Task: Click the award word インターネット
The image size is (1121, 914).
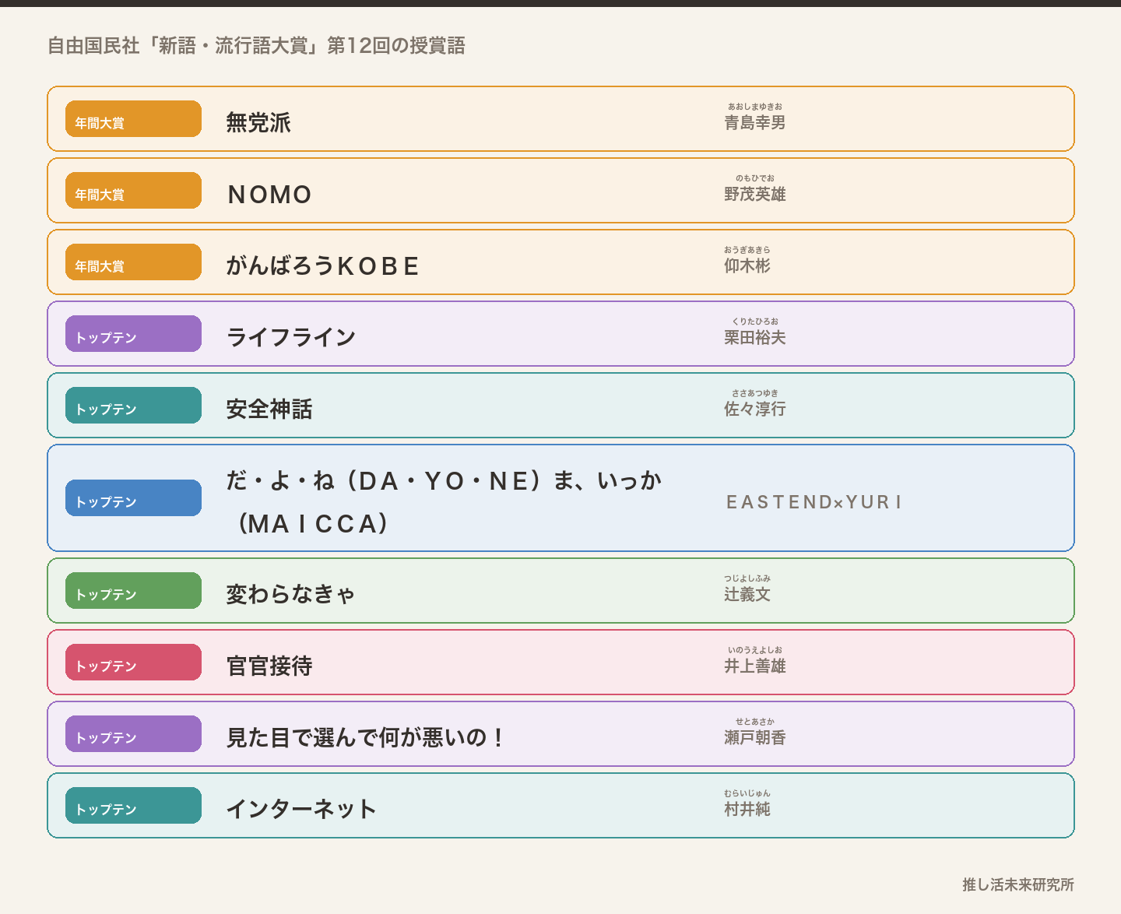Action: 302,809
